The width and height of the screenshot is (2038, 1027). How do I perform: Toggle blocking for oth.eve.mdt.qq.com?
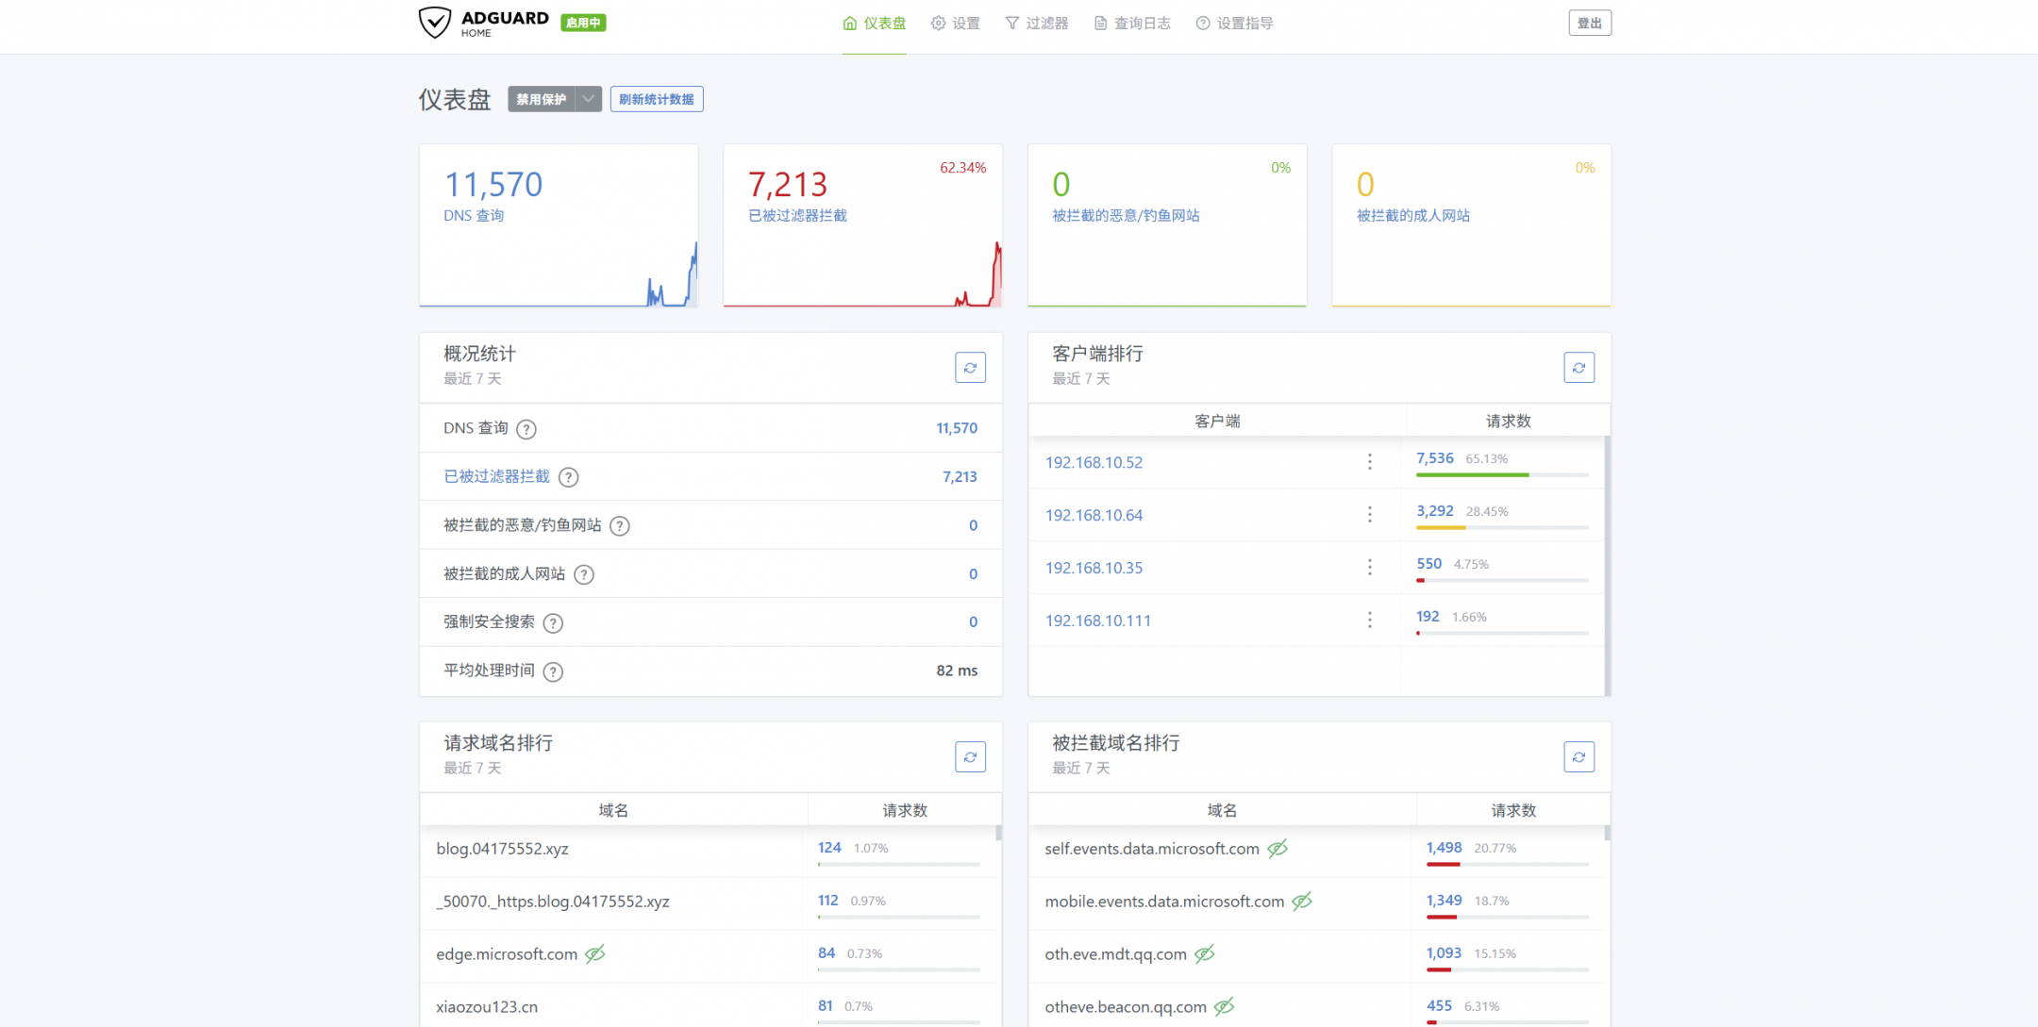click(1205, 954)
